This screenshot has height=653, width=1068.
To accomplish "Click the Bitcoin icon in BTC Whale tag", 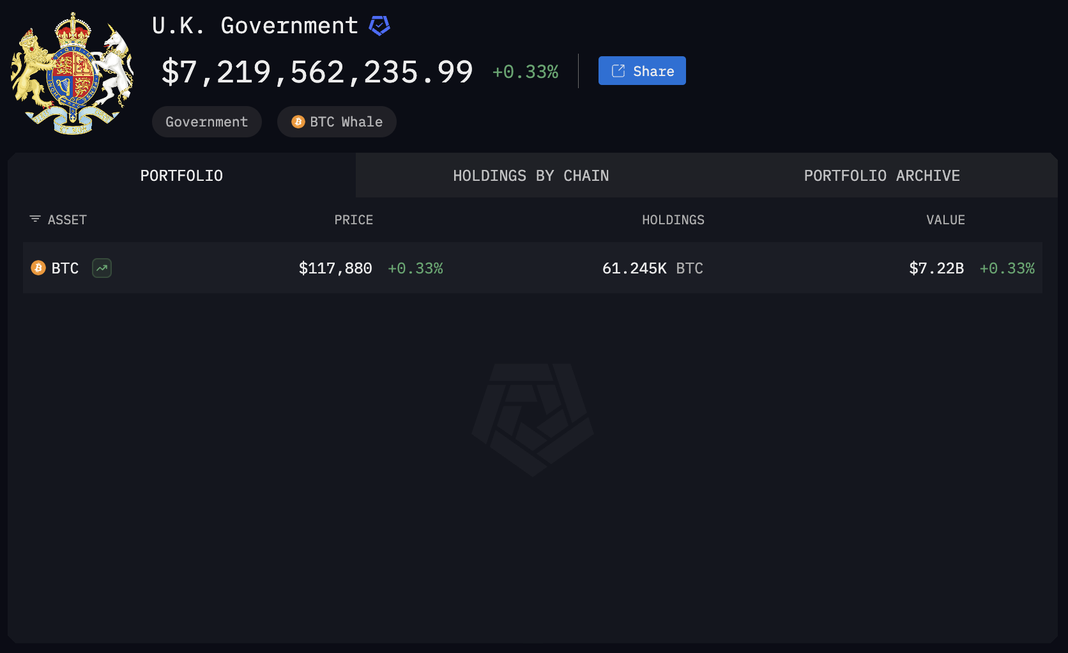I will [298, 122].
